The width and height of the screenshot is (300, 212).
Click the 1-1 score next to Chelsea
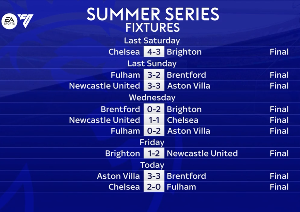[x=154, y=120]
